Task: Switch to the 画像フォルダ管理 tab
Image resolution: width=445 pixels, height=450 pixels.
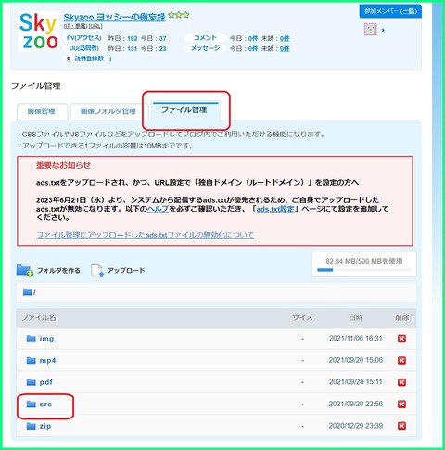Action: pyautogui.click(x=108, y=111)
